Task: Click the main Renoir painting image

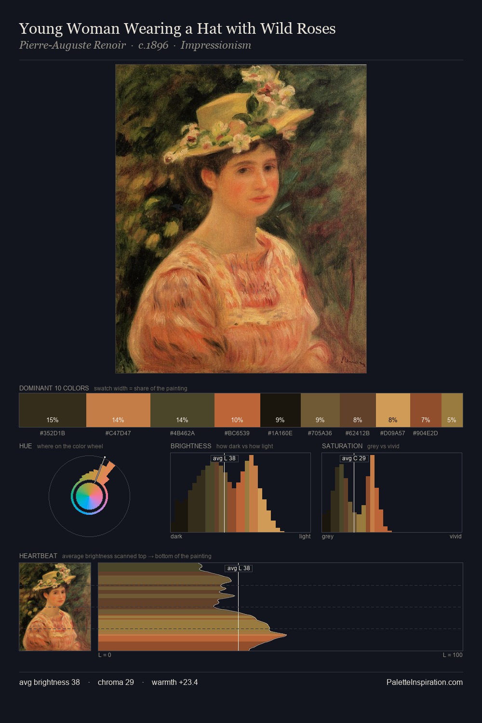Action: (241, 219)
